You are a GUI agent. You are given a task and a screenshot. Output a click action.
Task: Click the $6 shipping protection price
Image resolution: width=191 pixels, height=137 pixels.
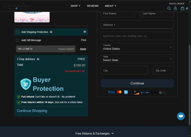coord(85,32)
